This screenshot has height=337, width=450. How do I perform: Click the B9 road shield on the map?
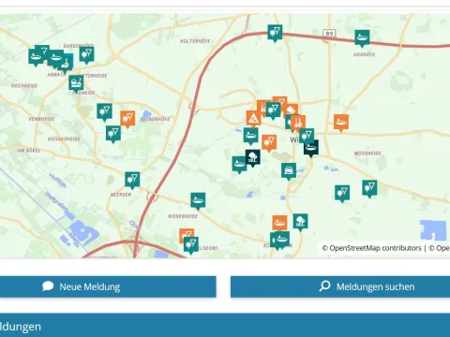tap(329, 33)
